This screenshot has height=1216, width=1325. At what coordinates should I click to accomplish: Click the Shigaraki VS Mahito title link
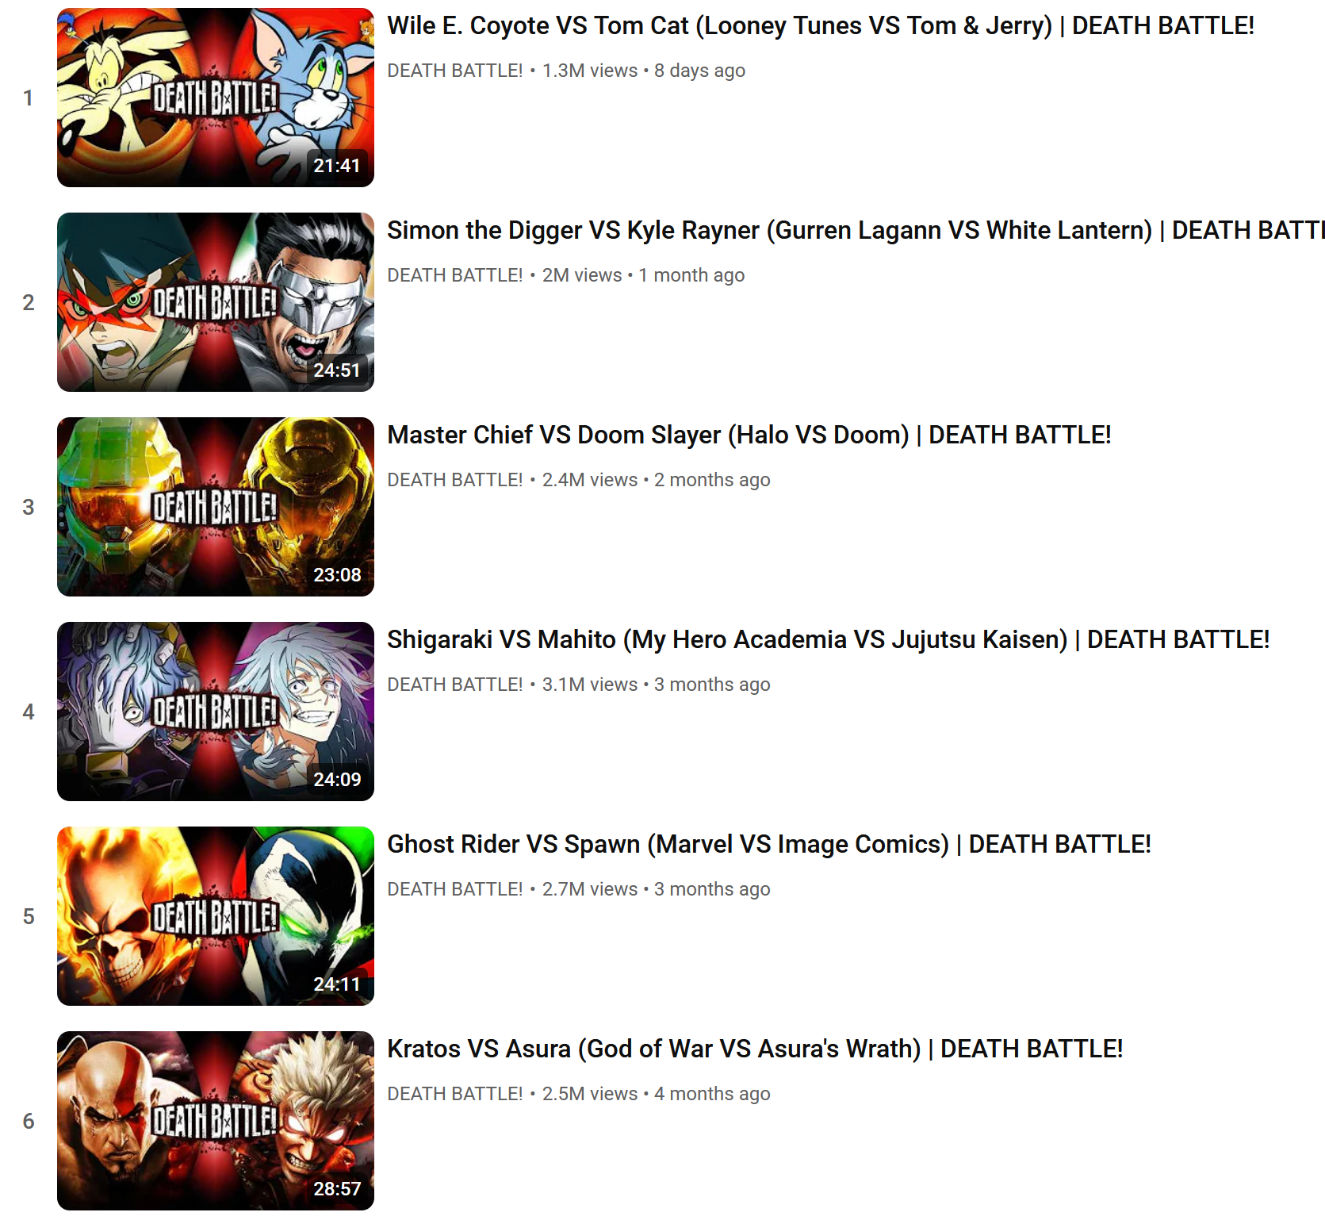[829, 640]
